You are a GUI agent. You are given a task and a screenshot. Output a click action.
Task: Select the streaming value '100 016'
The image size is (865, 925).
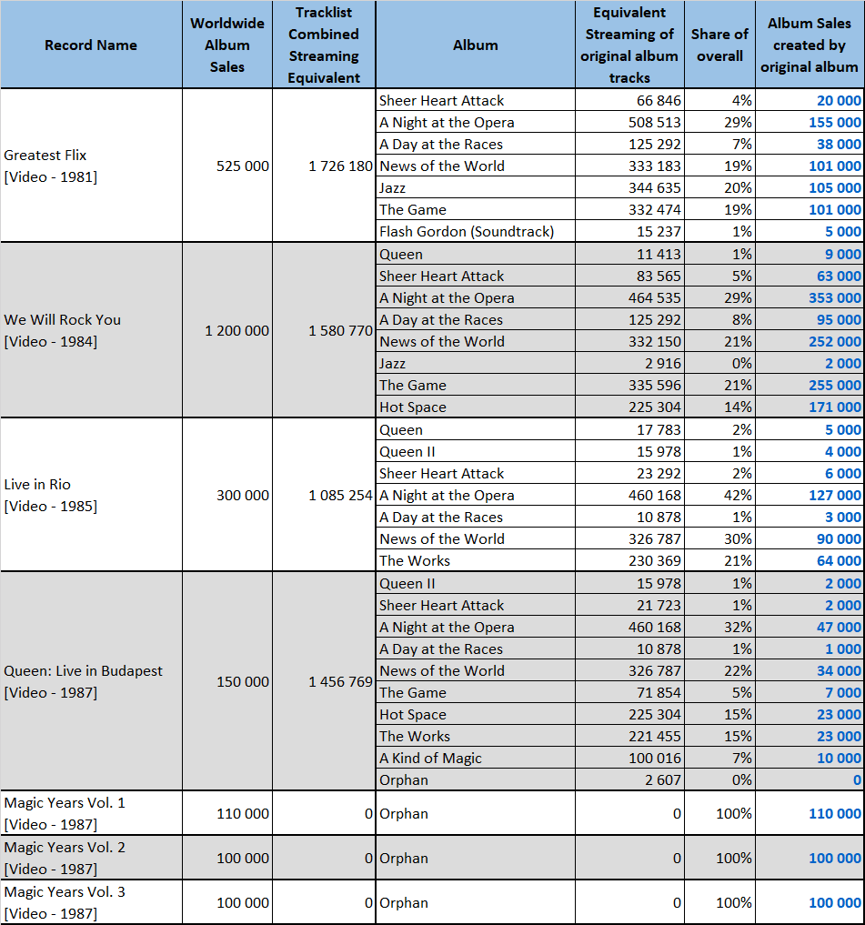[654, 759]
